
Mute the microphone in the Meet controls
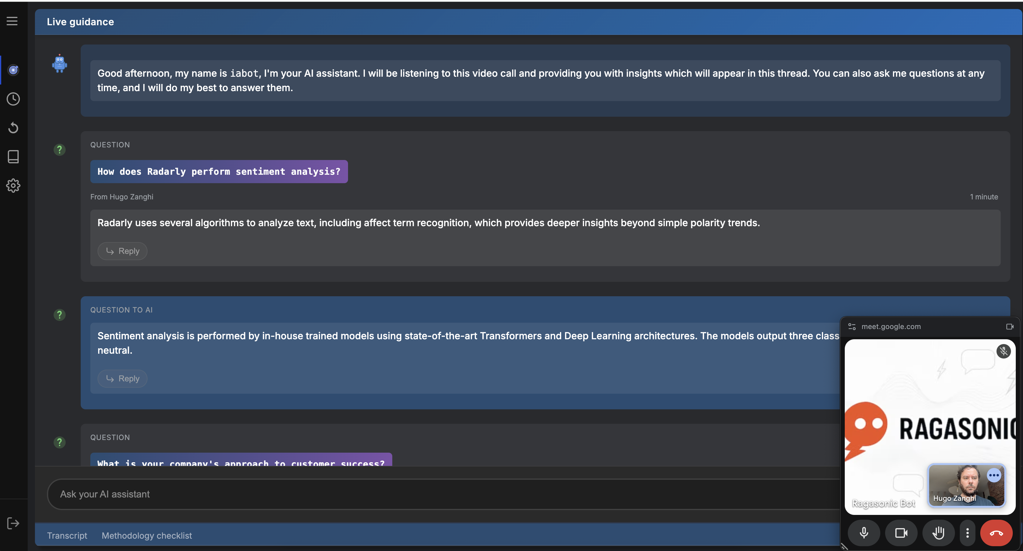tap(865, 533)
